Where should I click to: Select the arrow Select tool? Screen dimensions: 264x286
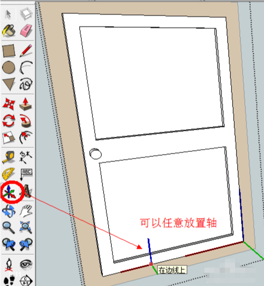pos(9,14)
